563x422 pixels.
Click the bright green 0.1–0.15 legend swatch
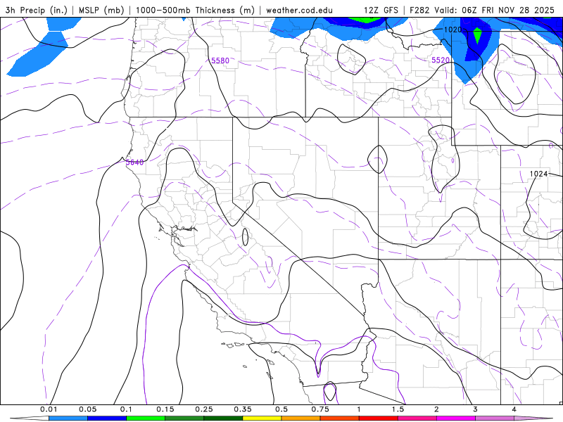[146, 418]
